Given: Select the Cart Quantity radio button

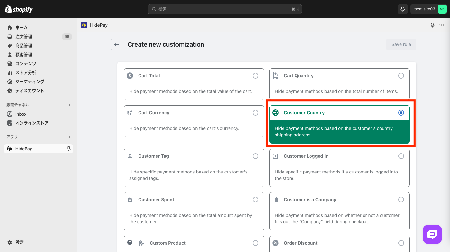Looking at the screenshot, I should [x=401, y=76].
